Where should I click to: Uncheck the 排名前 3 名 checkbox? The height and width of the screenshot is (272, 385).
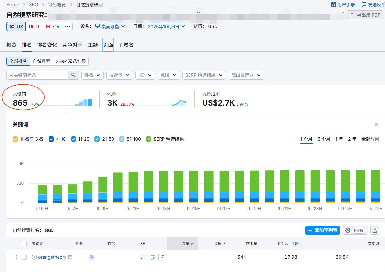pyautogui.click(x=15, y=139)
